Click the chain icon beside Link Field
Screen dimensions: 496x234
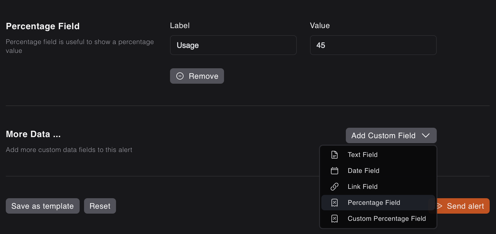tap(334, 187)
